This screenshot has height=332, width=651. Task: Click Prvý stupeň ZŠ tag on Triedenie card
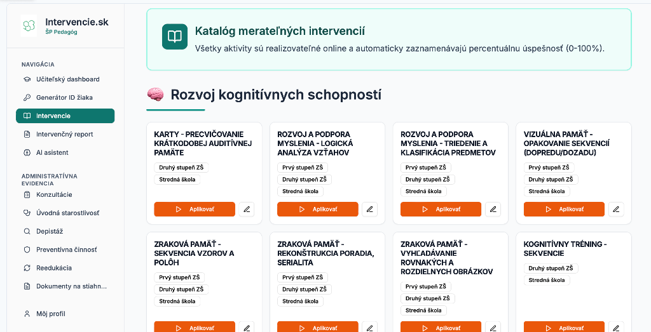(x=426, y=168)
